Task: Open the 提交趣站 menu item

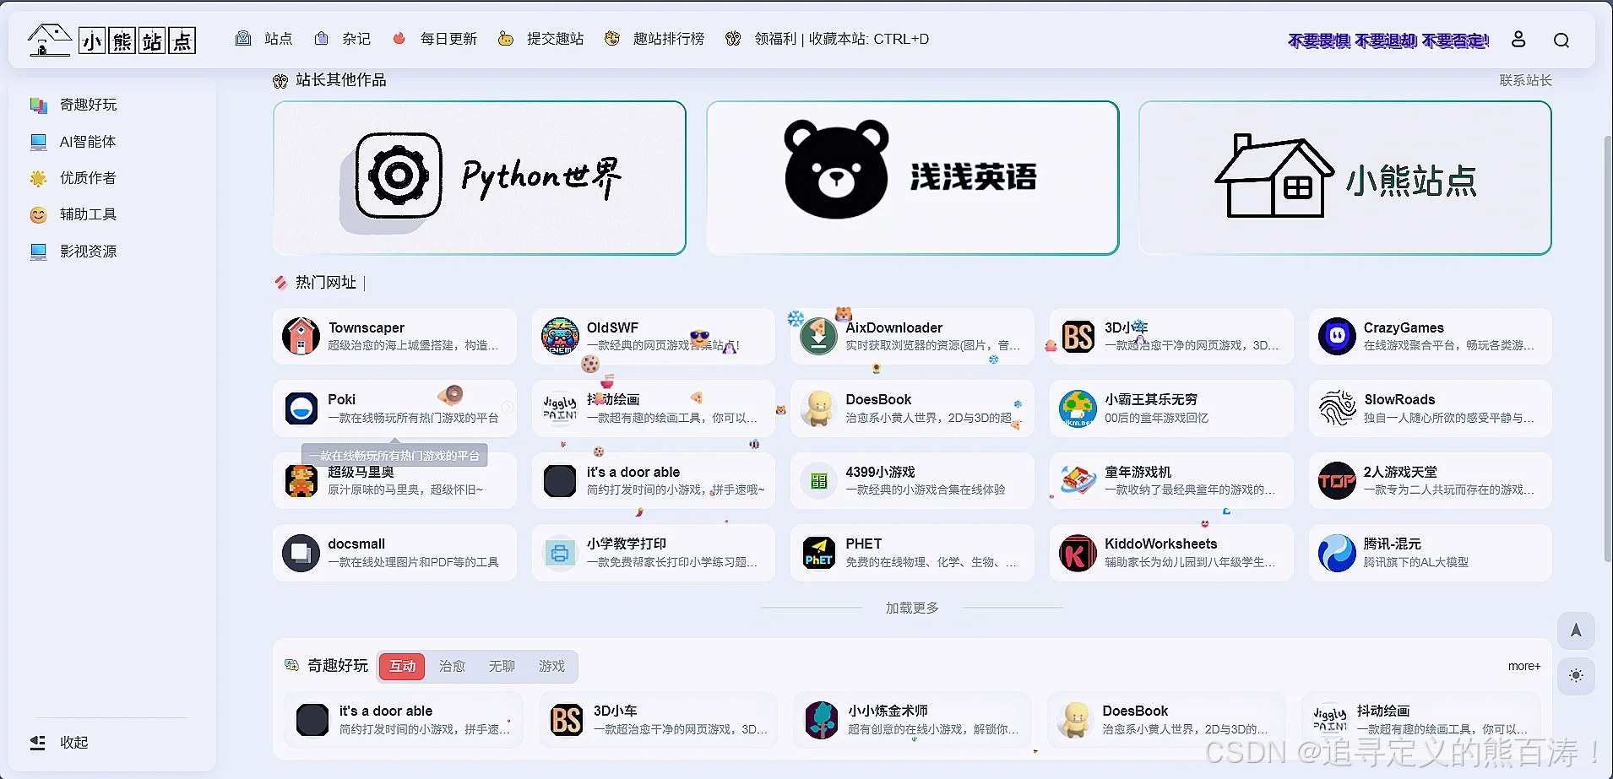Action: 541,39
